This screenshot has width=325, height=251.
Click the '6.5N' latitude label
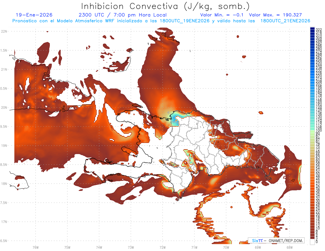point(4,241)
